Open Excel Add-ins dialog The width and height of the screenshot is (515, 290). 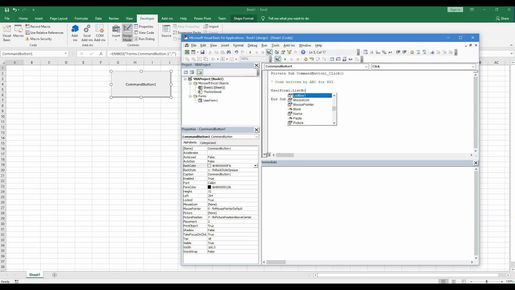87,32
